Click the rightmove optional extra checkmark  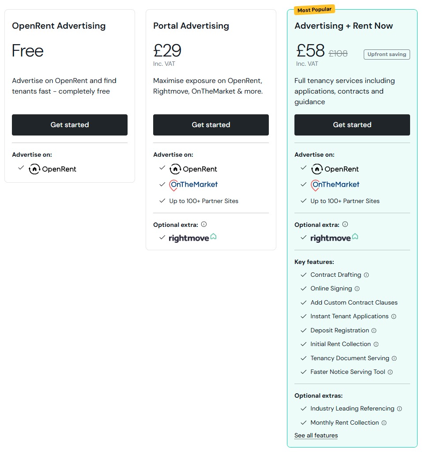pos(162,238)
